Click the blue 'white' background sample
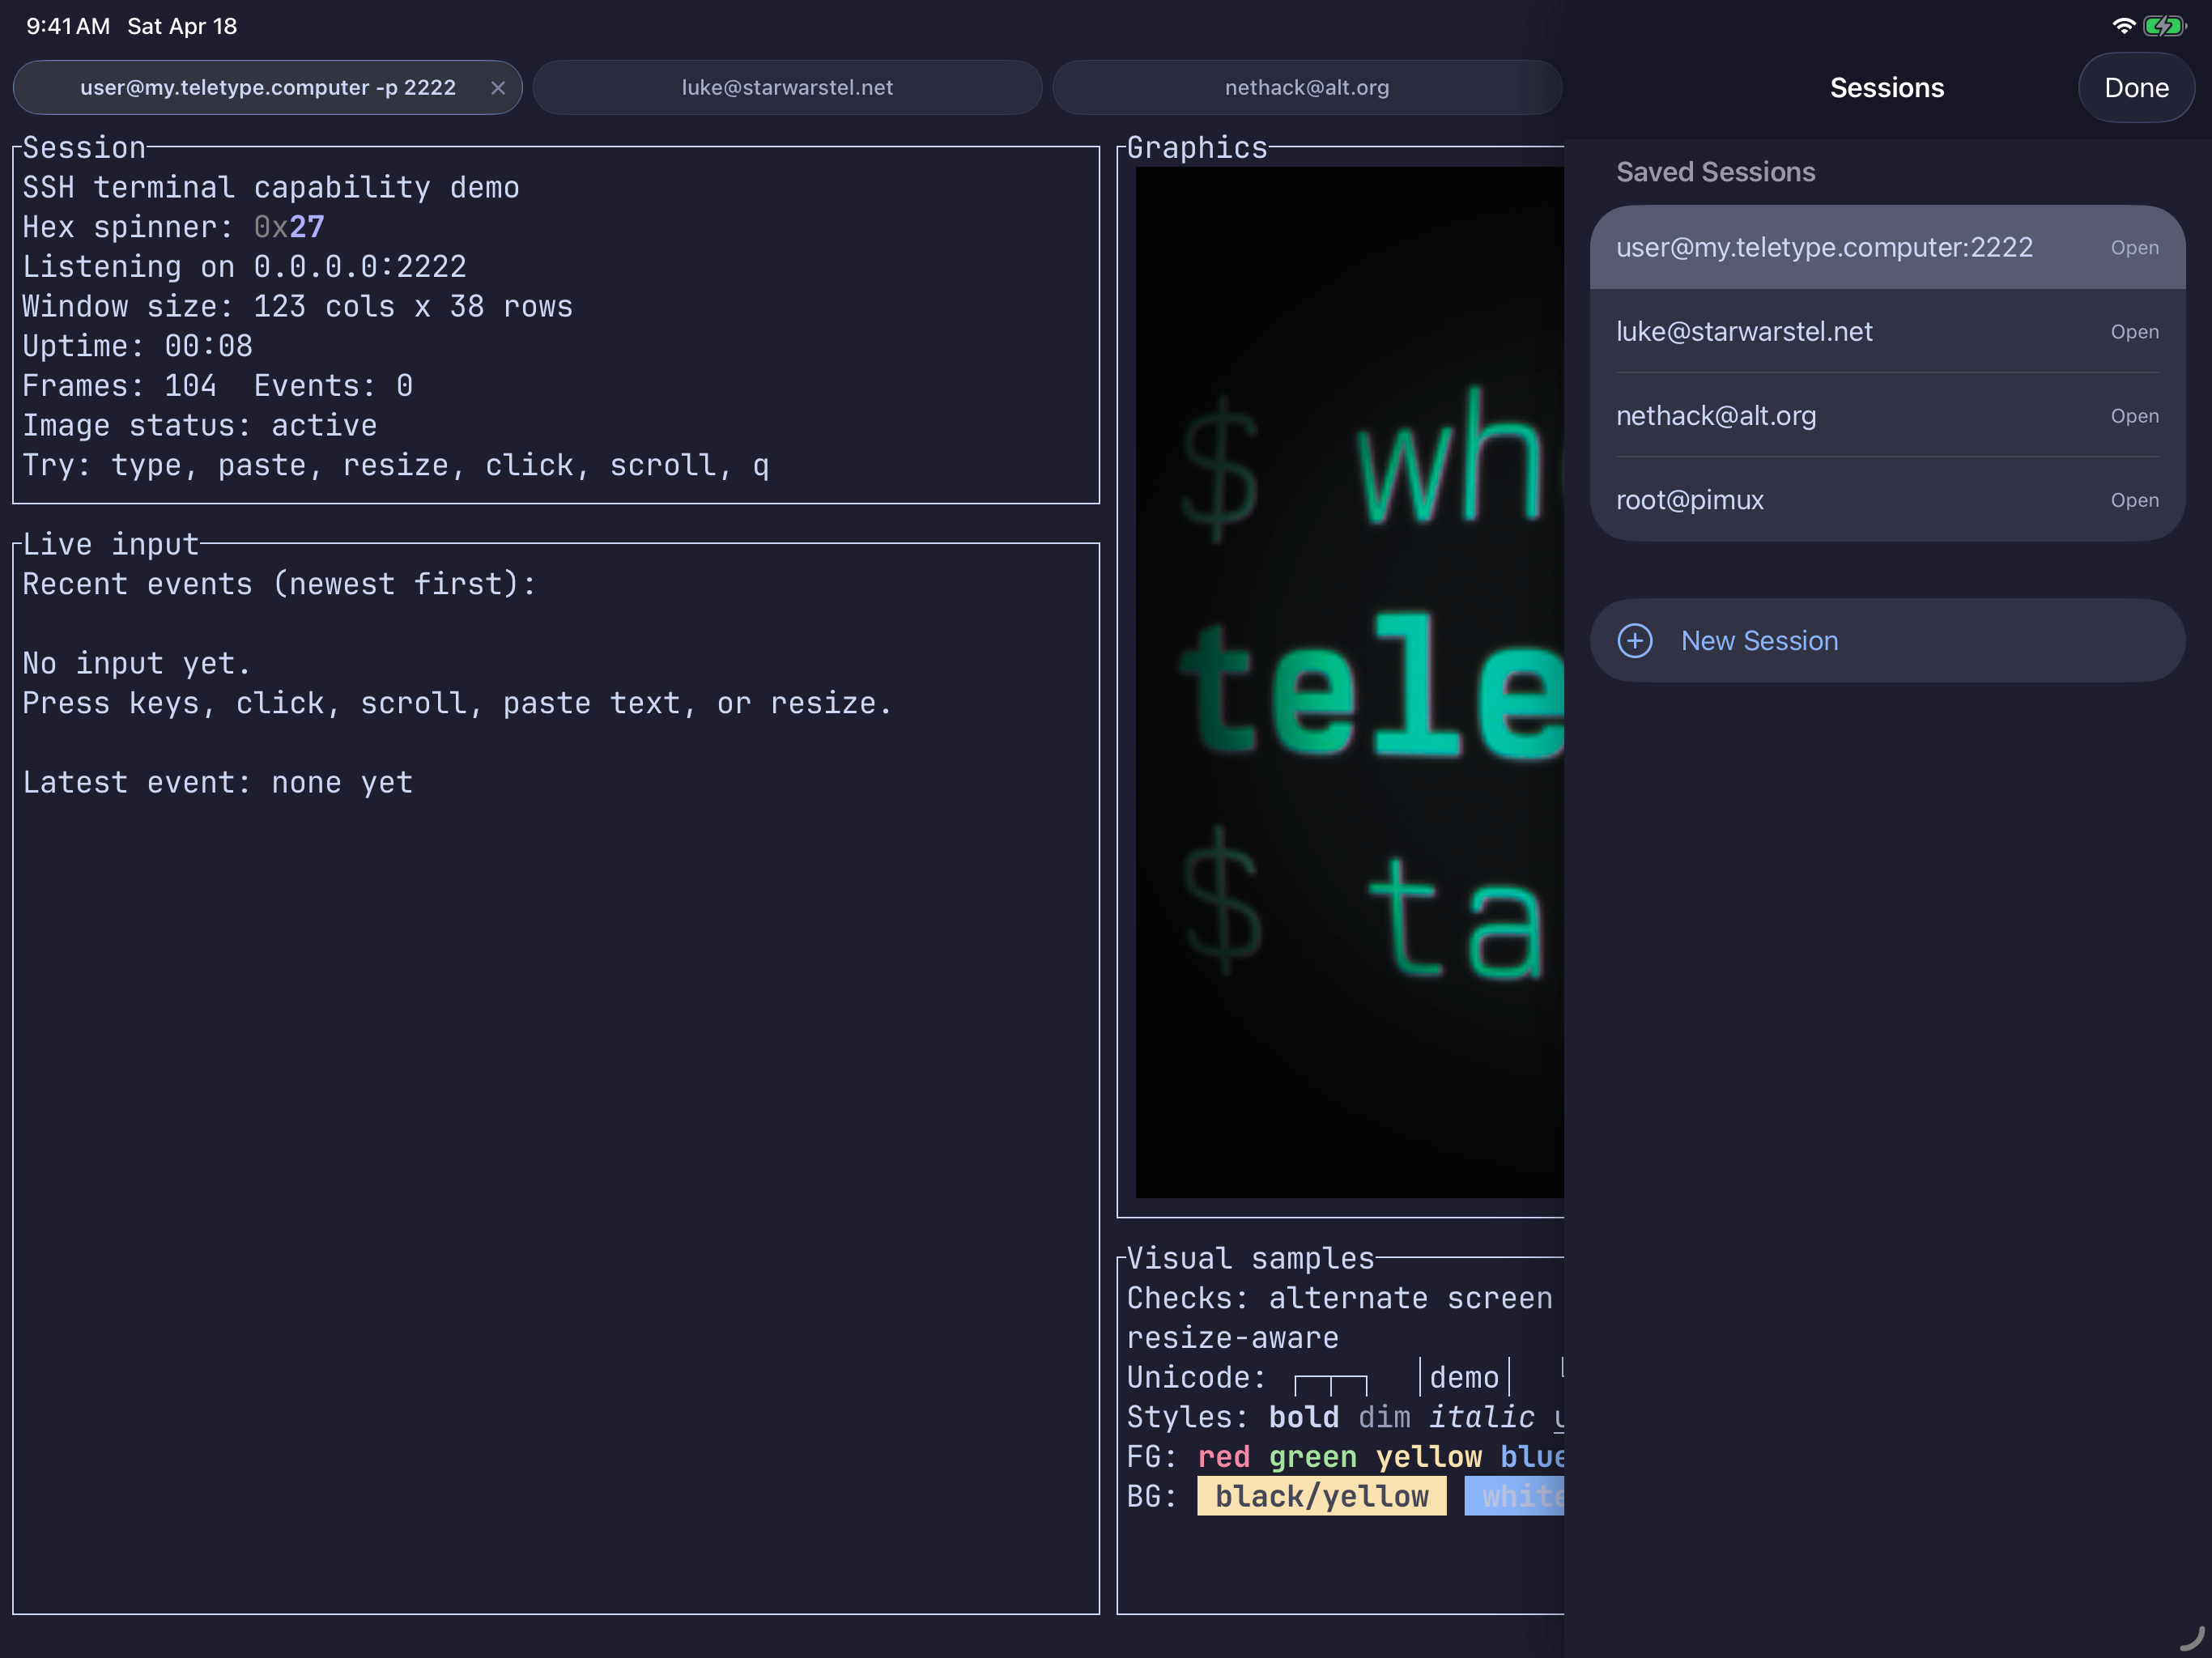This screenshot has width=2212, height=1658. coord(1514,1497)
